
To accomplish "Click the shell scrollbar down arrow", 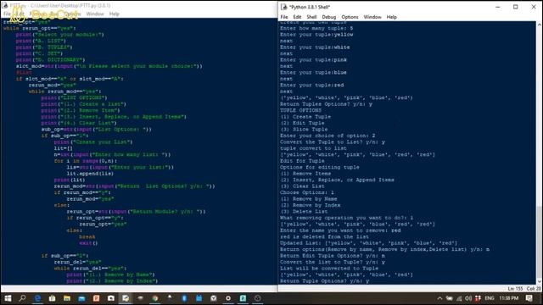I will pyautogui.click(x=540, y=281).
